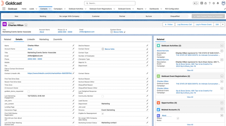
Task: Expand more actions dropdown next to Edit
Action: pyautogui.click(x=223, y=25)
